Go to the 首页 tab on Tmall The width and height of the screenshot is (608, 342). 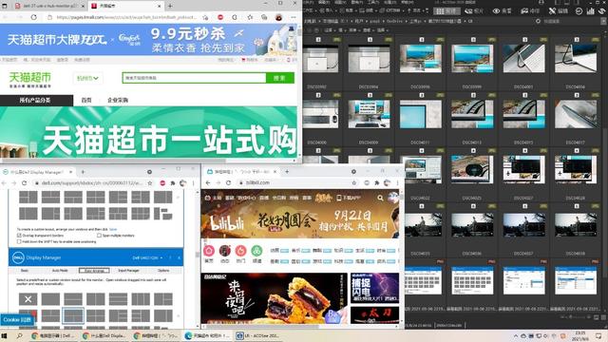coord(86,100)
